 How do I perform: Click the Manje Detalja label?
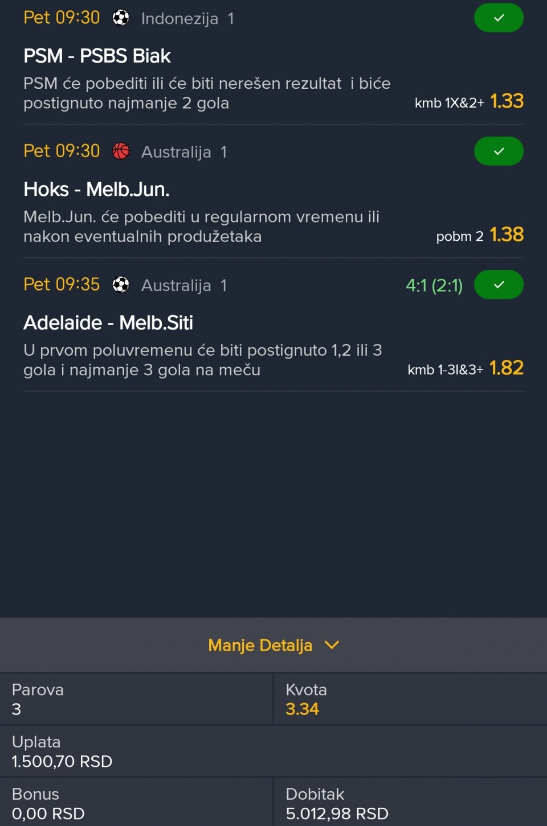[260, 646]
